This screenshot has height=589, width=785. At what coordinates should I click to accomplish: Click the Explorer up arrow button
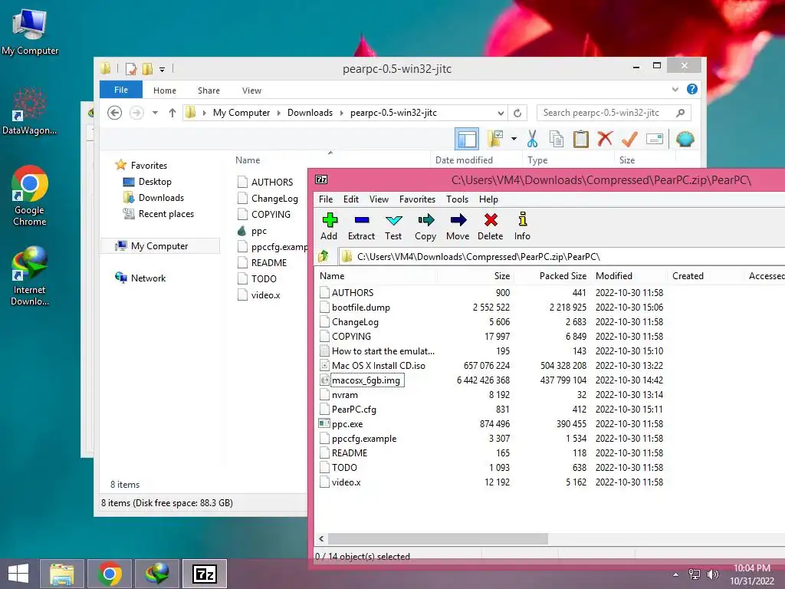point(172,113)
